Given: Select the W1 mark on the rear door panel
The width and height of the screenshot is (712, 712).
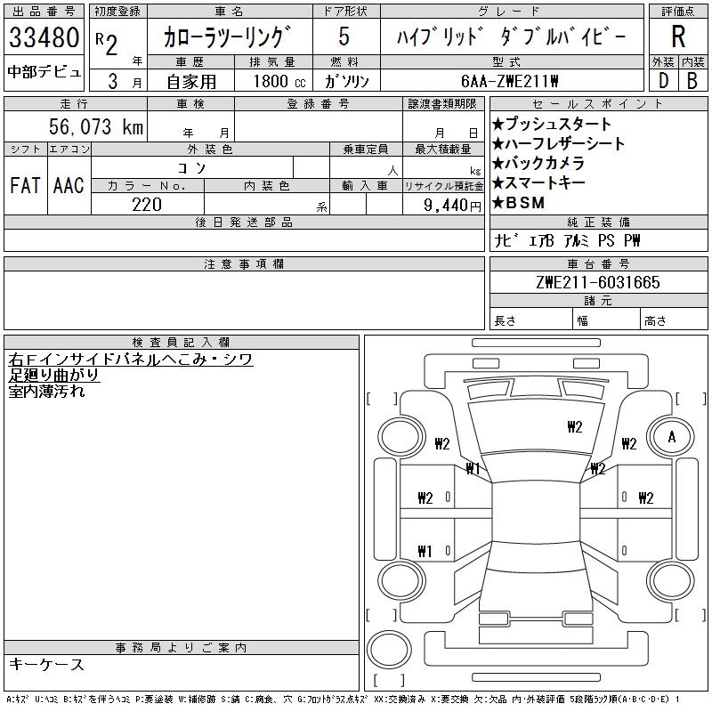Looking at the screenshot, I should click(x=425, y=551).
